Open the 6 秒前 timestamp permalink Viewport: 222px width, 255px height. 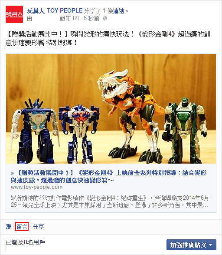(x=91, y=18)
